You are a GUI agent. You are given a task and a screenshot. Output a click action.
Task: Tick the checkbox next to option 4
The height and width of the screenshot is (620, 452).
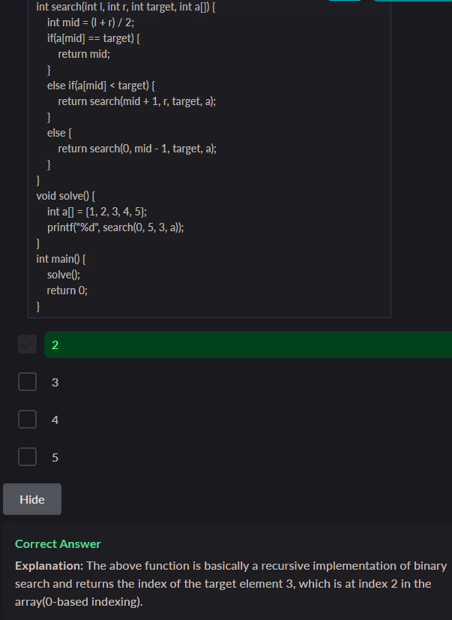28,419
